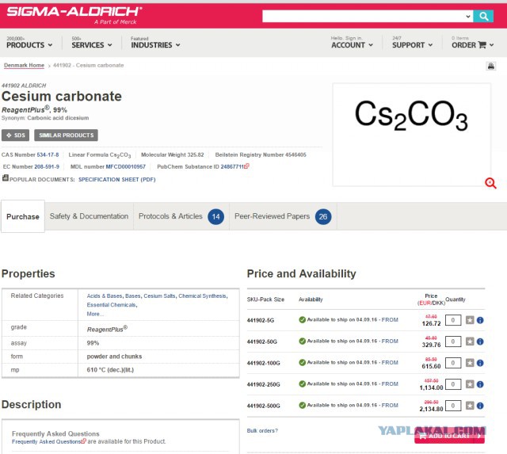Click the SIMILAR PRODUCTS button
This screenshot has height=454, width=507.
66,135
